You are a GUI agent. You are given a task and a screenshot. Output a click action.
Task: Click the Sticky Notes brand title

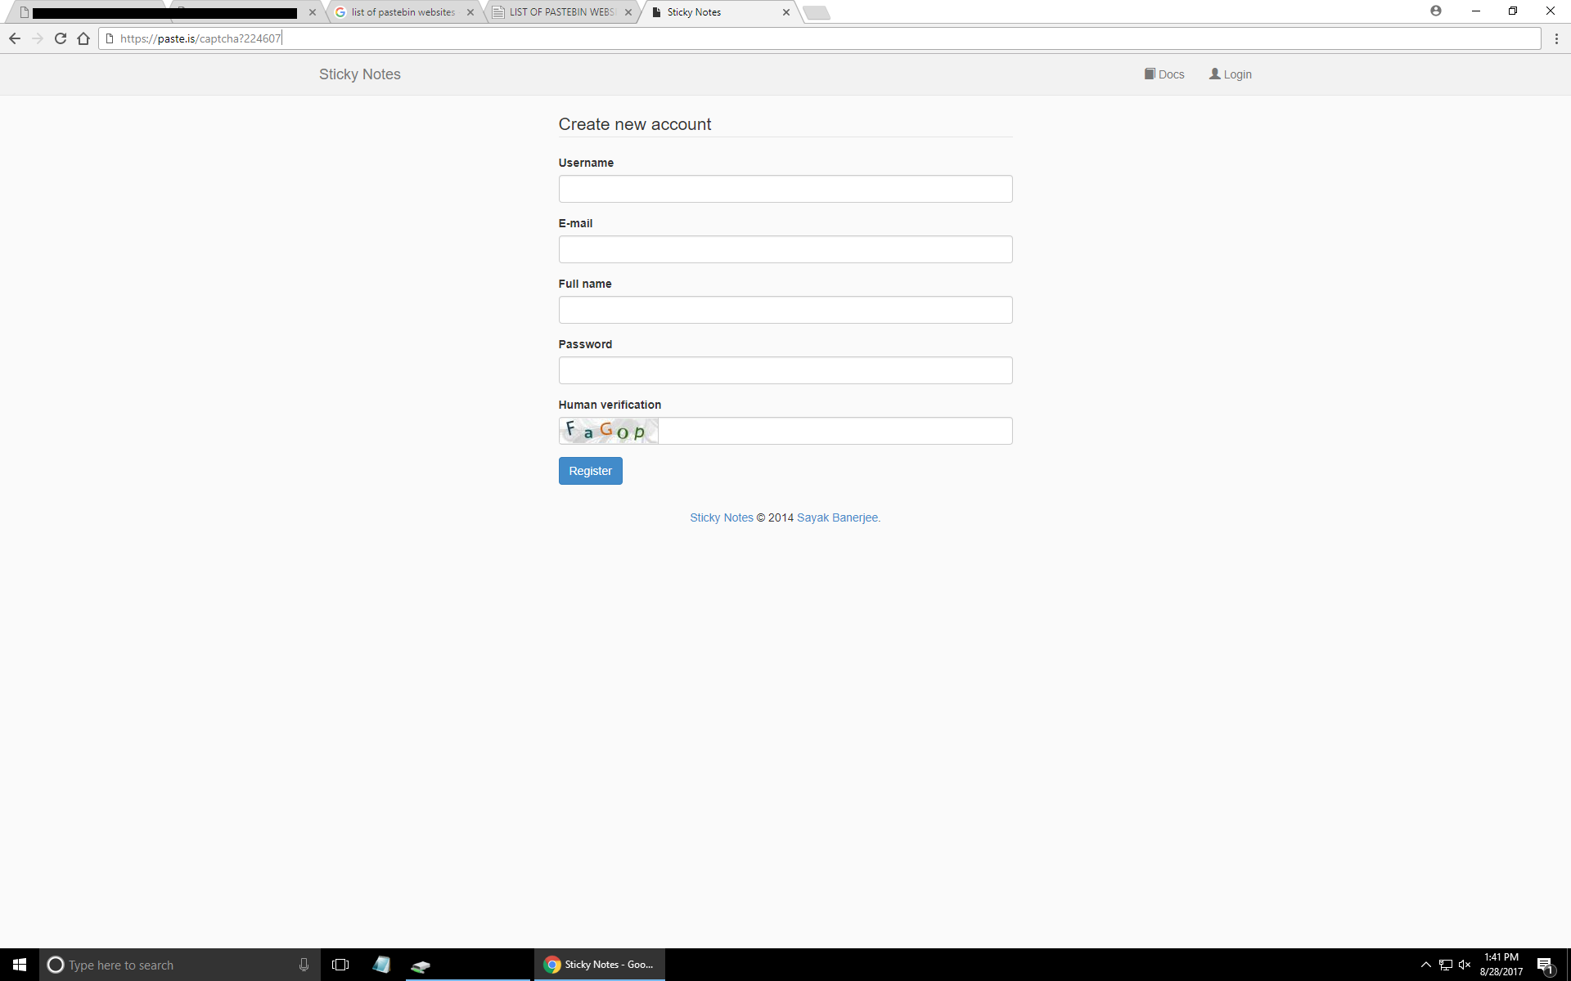tap(359, 74)
